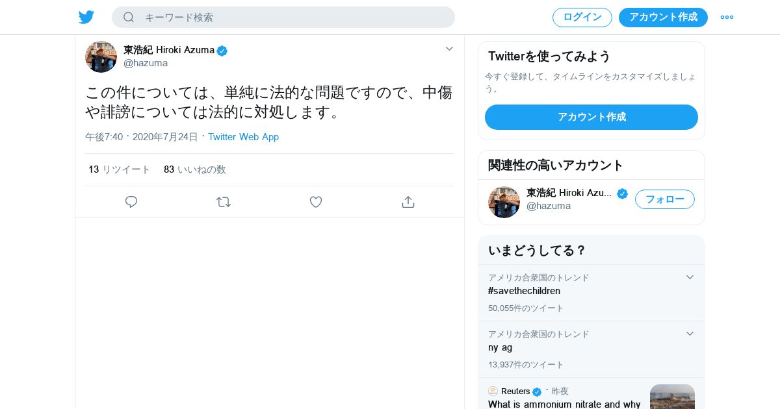The width and height of the screenshot is (780, 409).
Task: Open the Twitter Web App link
Action: (x=243, y=137)
